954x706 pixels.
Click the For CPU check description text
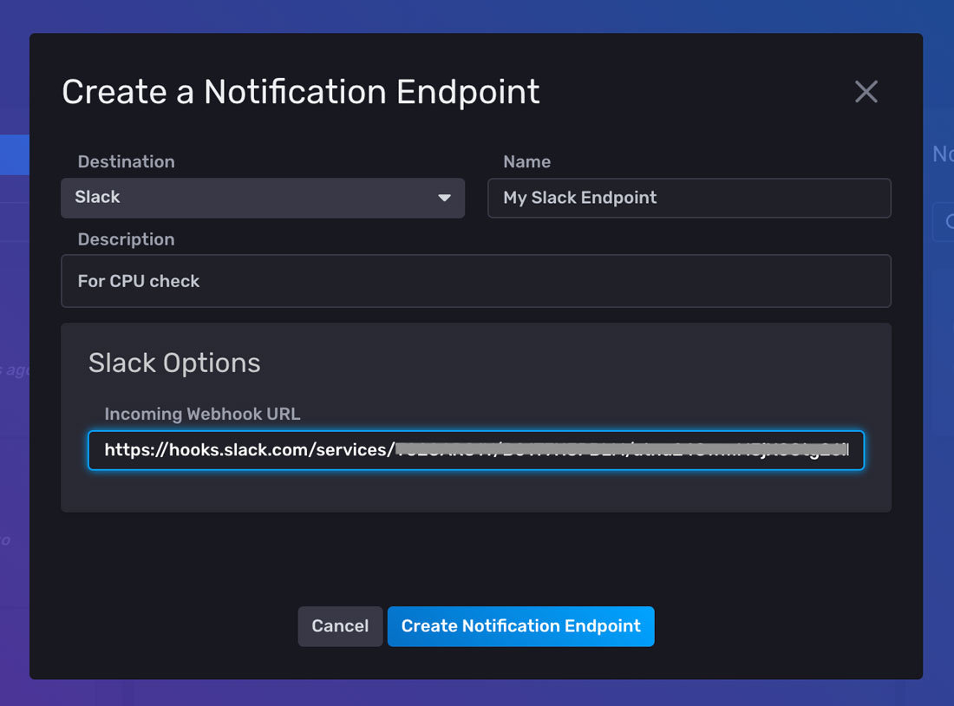click(x=139, y=281)
